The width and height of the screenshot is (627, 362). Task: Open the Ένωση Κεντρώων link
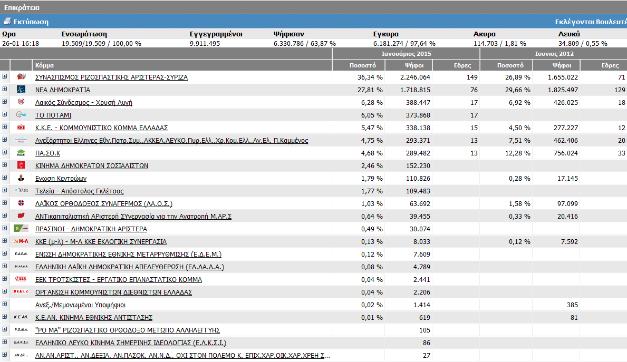(61, 178)
